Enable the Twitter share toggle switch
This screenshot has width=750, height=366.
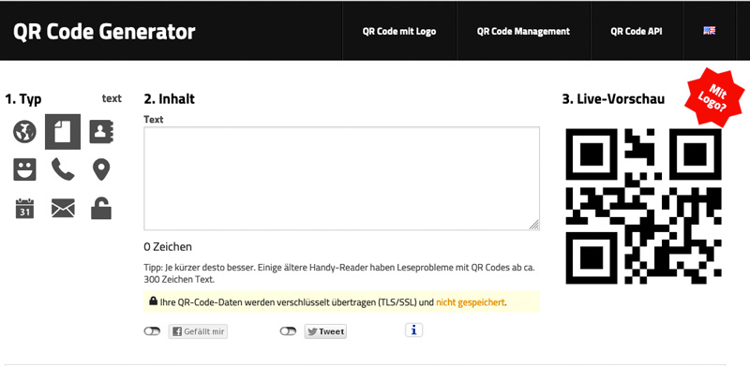288,331
